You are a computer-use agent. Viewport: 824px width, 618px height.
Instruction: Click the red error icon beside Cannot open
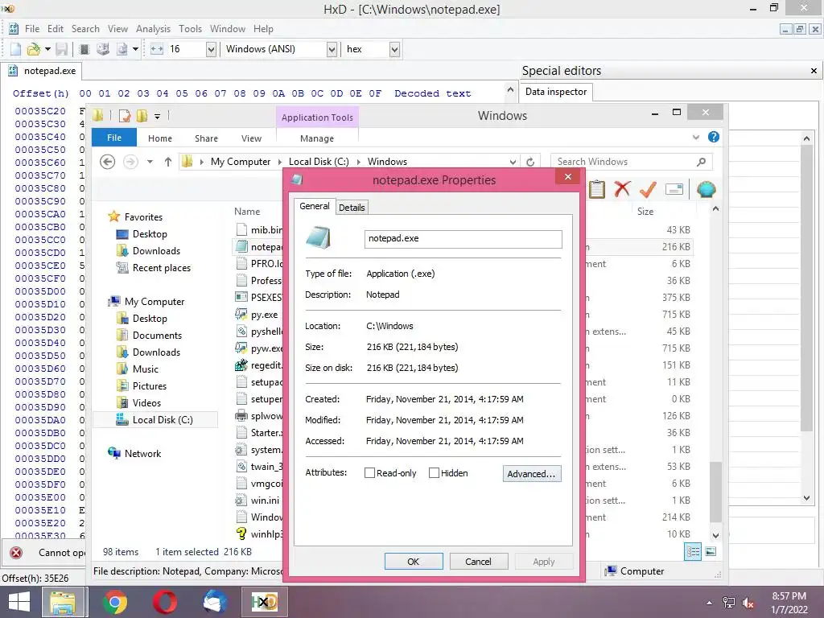(x=16, y=552)
